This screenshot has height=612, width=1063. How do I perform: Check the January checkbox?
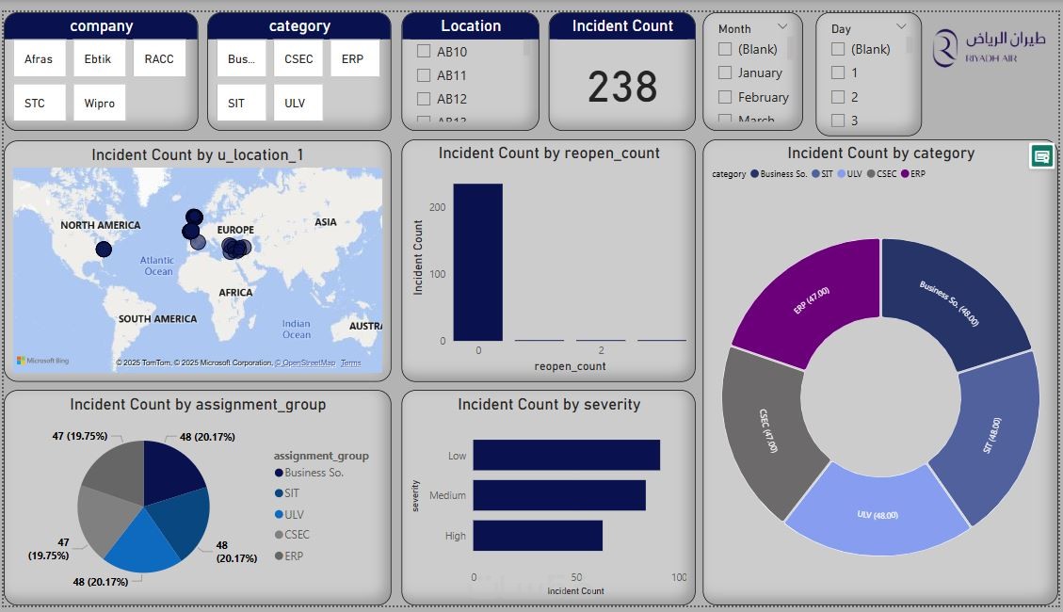(x=725, y=72)
